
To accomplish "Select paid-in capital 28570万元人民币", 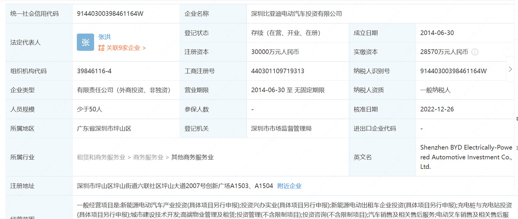I will click(x=444, y=52).
